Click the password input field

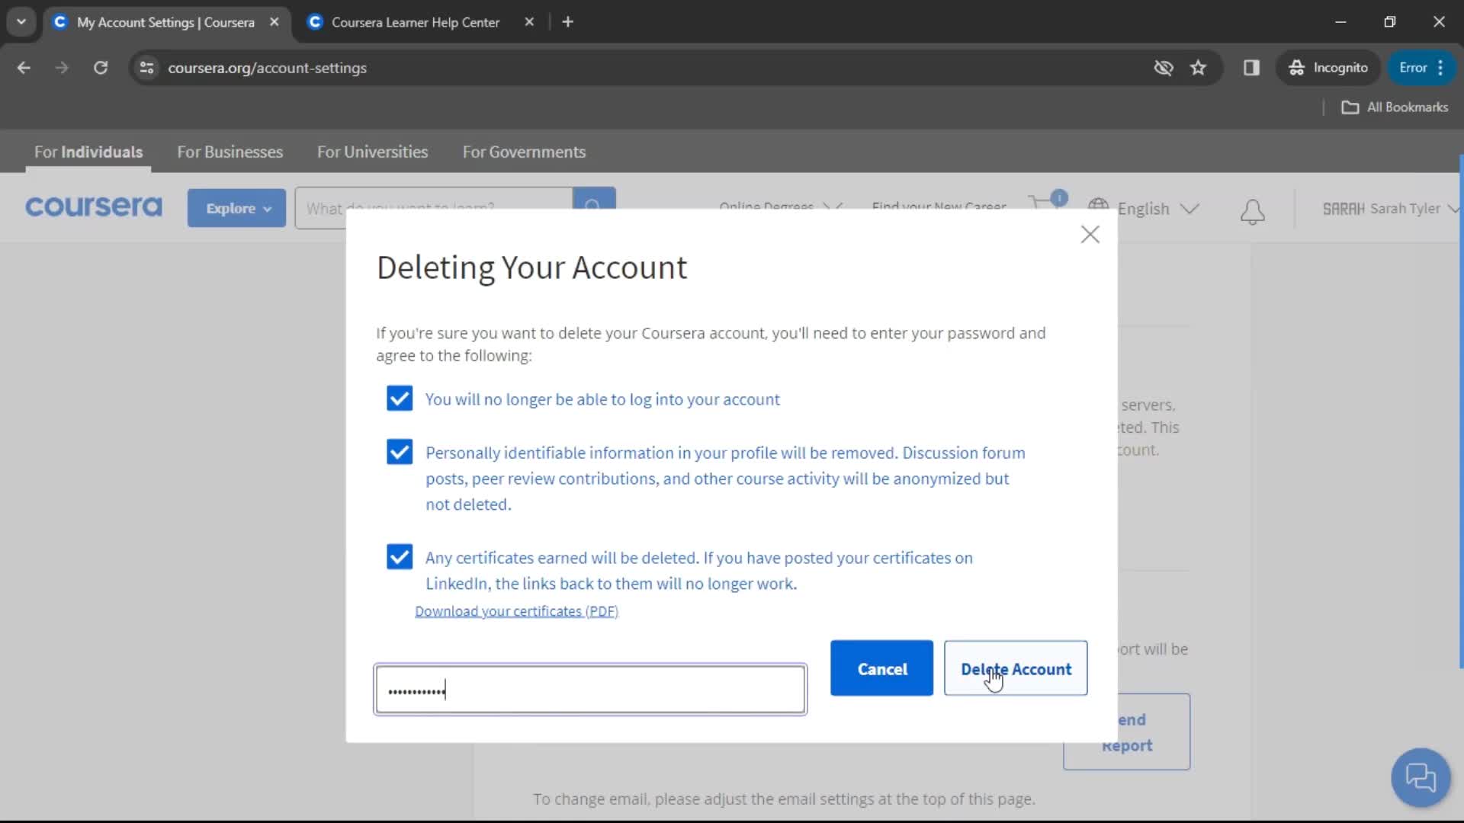pyautogui.click(x=590, y=690)
